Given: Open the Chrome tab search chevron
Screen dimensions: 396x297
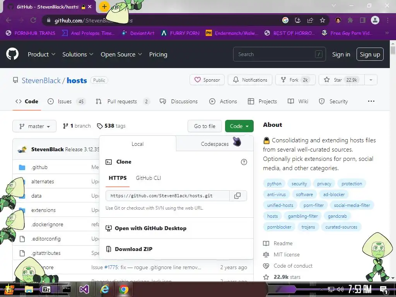Looking at the screenshot, I should pyautogui.click(x=334, y=5).
